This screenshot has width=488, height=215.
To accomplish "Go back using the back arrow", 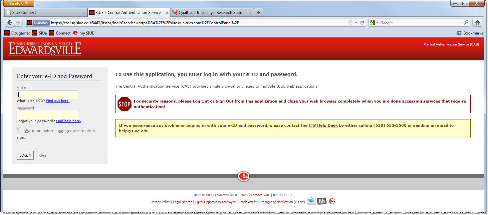I will [10, 23].
